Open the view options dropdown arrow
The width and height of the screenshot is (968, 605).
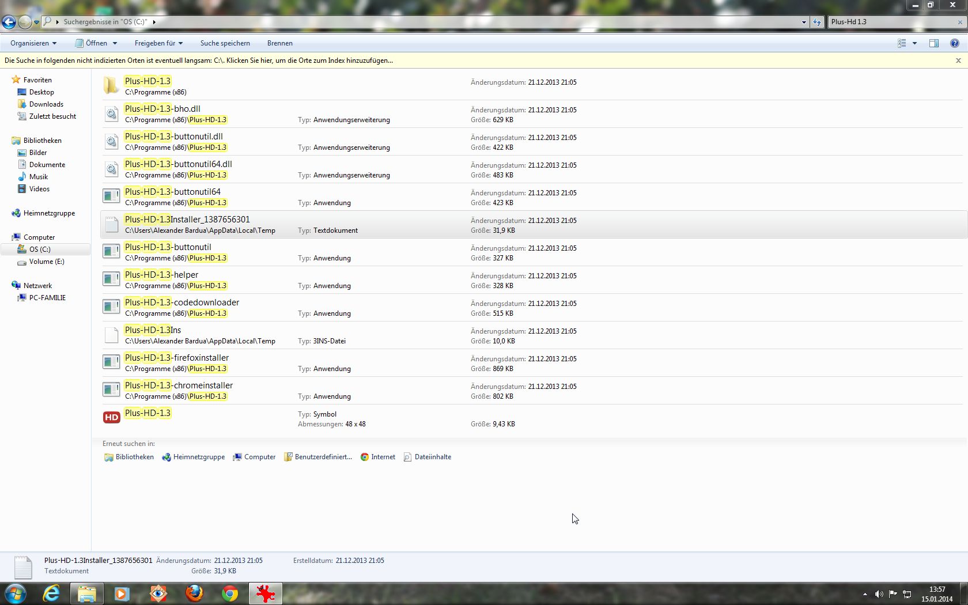coord(914,43)
